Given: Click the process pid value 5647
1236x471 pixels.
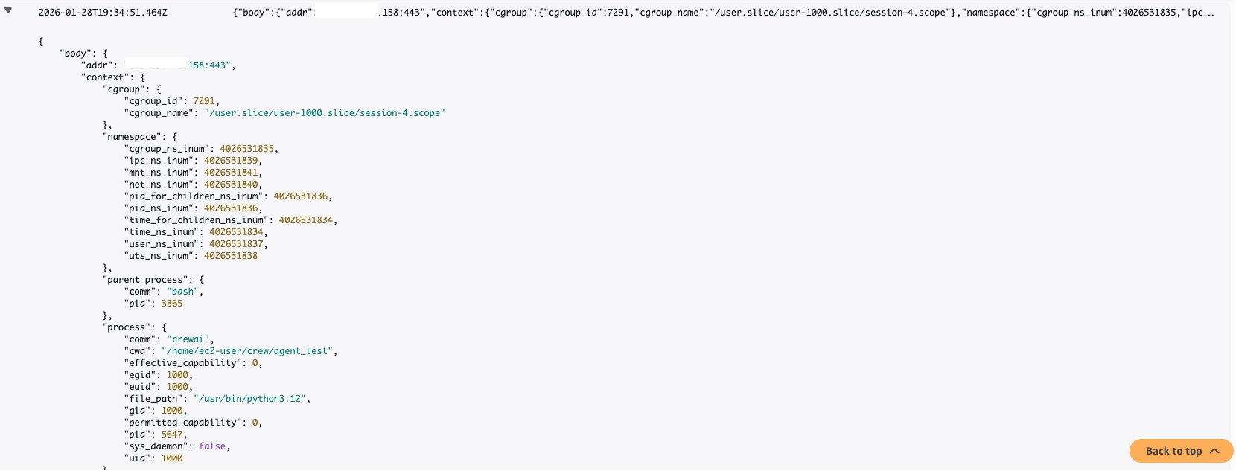Looking at the screenshot, I should (171, 435).
